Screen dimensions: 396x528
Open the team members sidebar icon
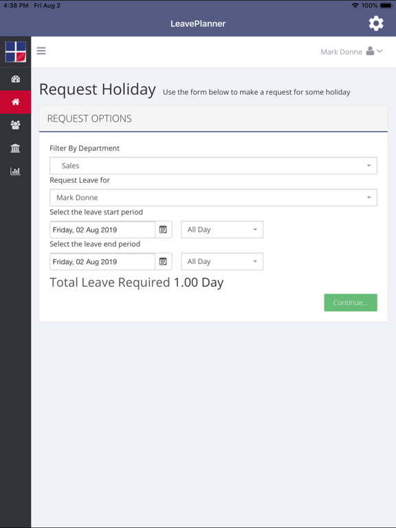point(16,125)
